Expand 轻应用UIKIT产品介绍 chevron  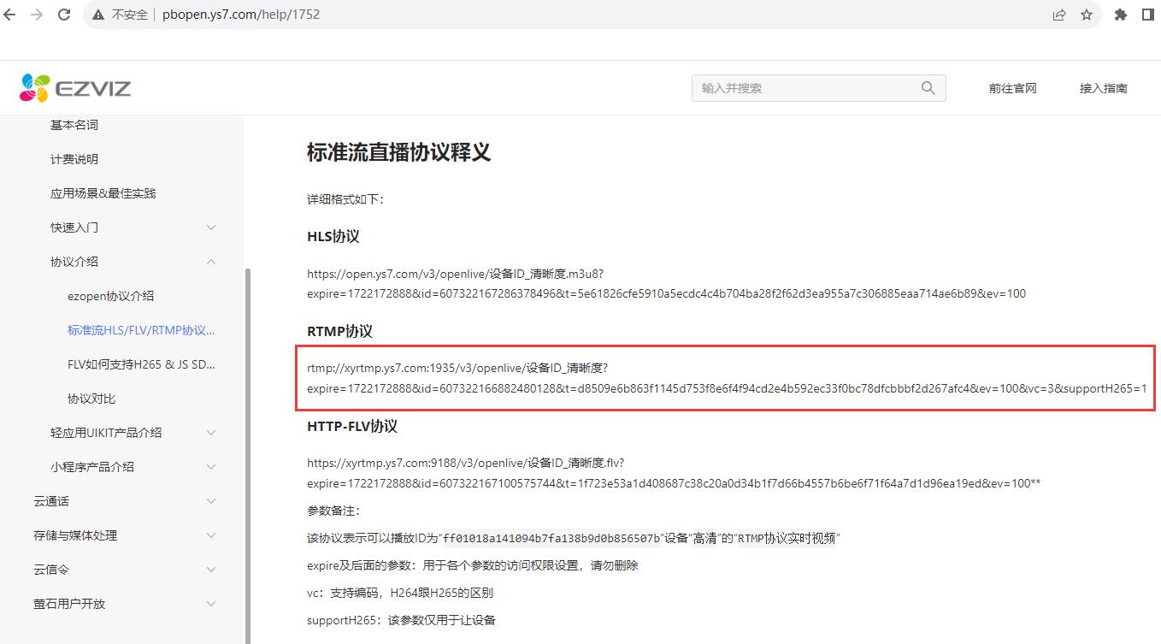(x=211, y=433)
